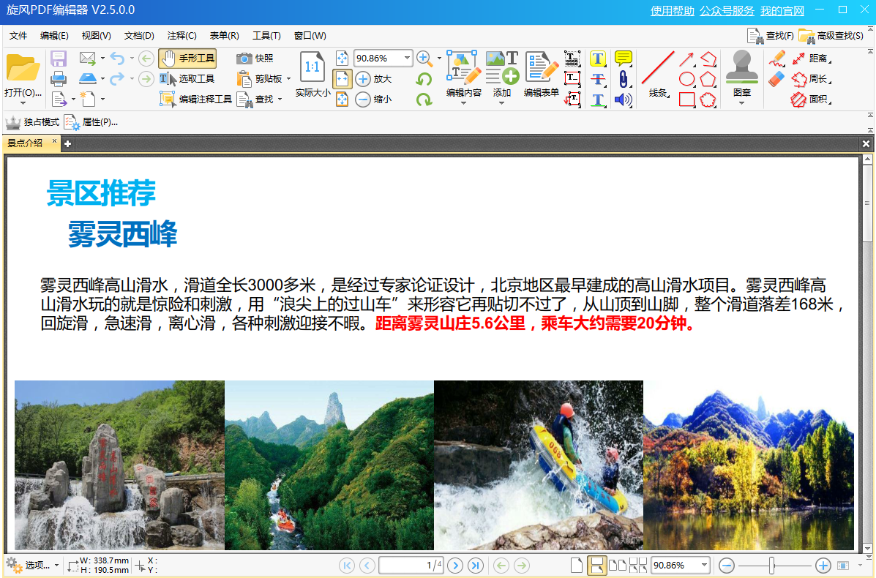Select the highlight text tool

click(598, 59)
